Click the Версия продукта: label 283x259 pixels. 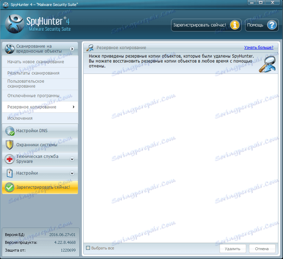point(21,242)
